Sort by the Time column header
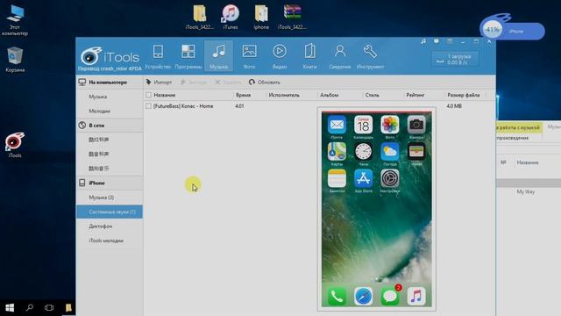The width and height of the screenshot is (561, 316). click(244, 95)
